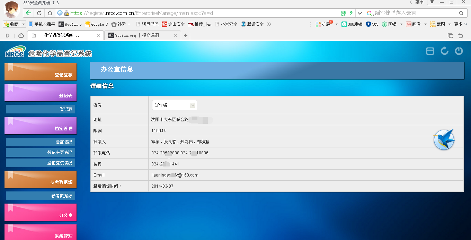Open 截图 screenshot tool
The image size is (471, 240).
coord(437,24)
